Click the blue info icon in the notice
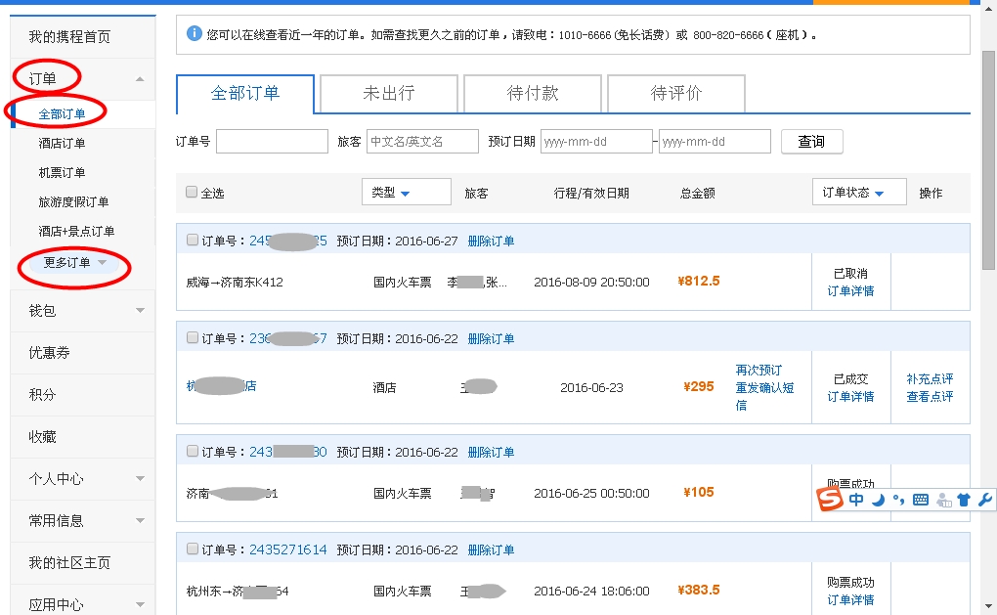Screen dimensions: 997x615 (194, 33)
